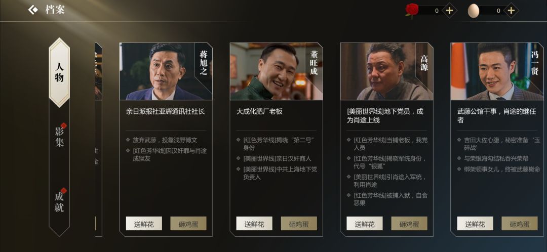The height and width of the screenshot is (252, 547).
Task: Click the red rose currency icon
Action: coord(412,11)
